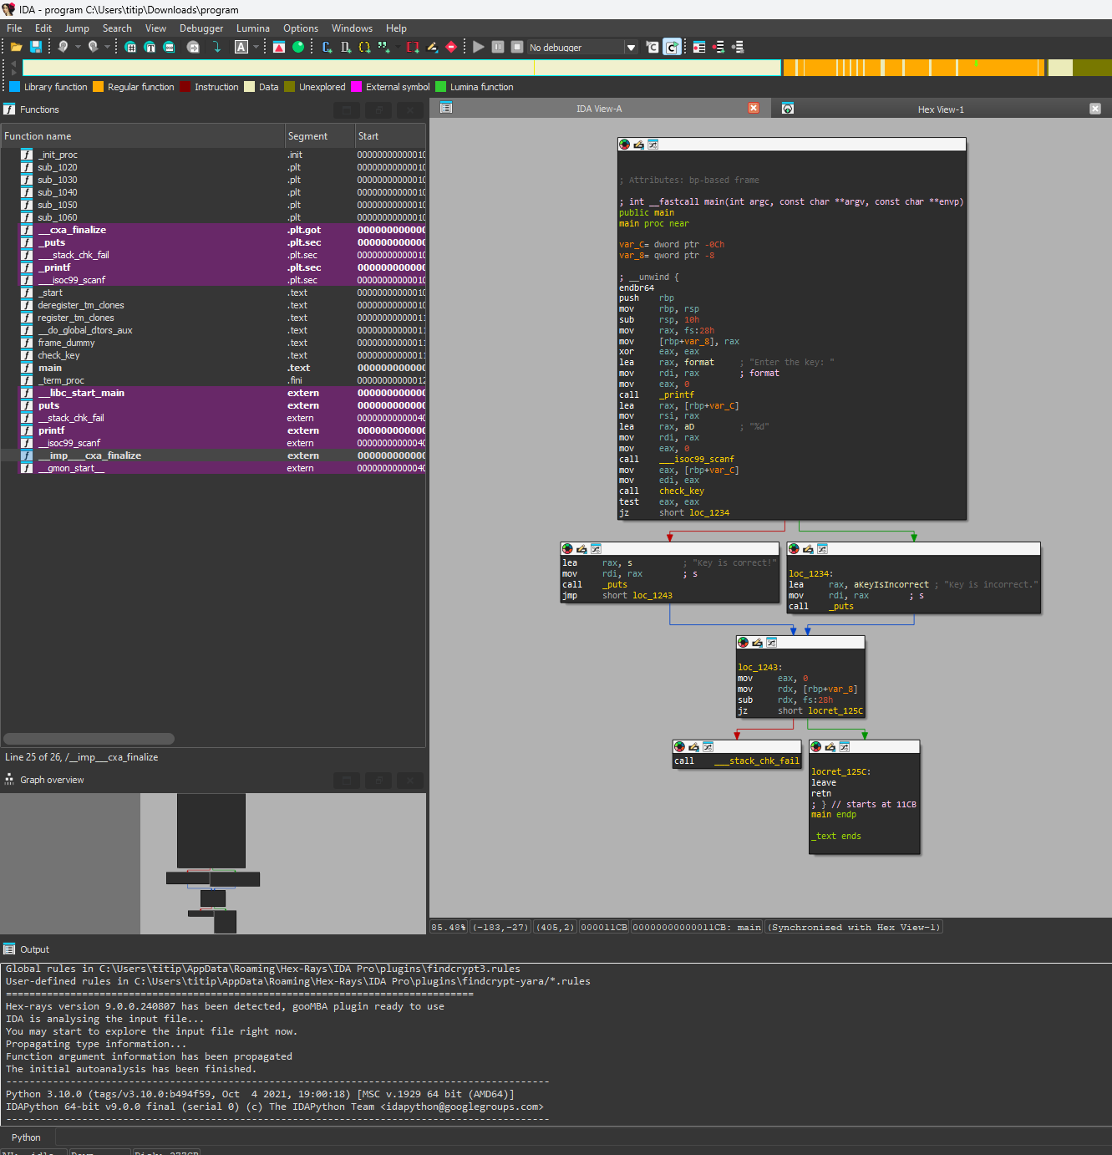Image resolution: width=1112 pixels, height=1155 pixels.
Task: Select the main function row
Action: pos(213,368)
